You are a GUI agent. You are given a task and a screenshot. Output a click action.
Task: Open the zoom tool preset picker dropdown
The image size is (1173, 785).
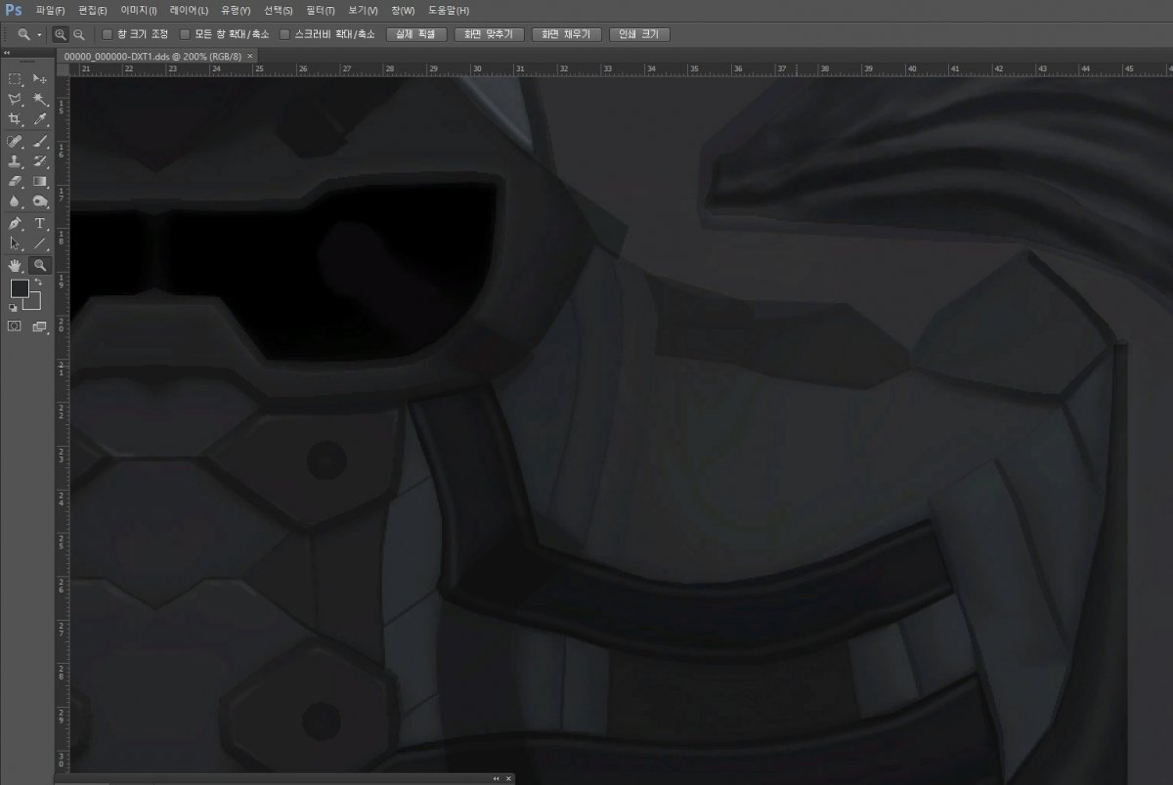click(39, 34)
